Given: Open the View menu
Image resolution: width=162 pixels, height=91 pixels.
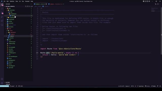Looking at the screenshot, I should [17, 1].
